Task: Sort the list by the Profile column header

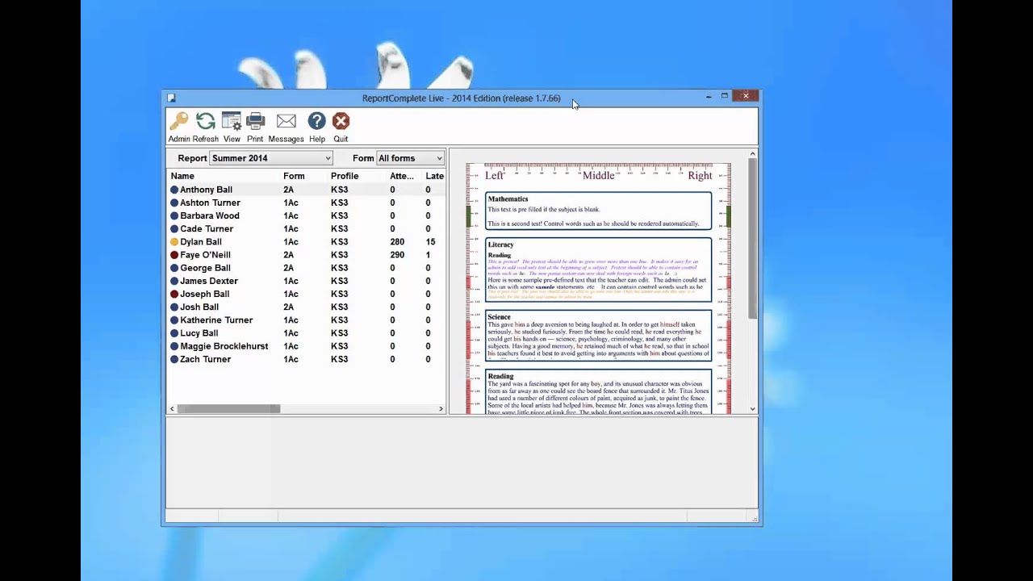Action: pos(345,176)
